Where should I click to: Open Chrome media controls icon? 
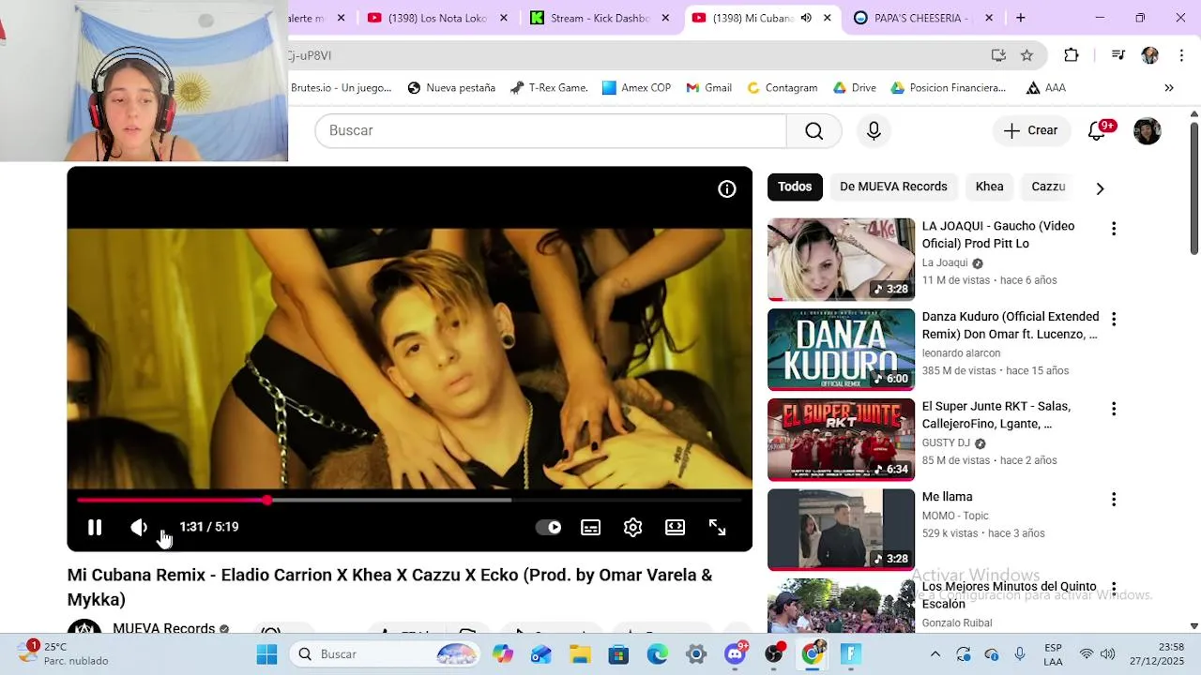coord(1117,55)
